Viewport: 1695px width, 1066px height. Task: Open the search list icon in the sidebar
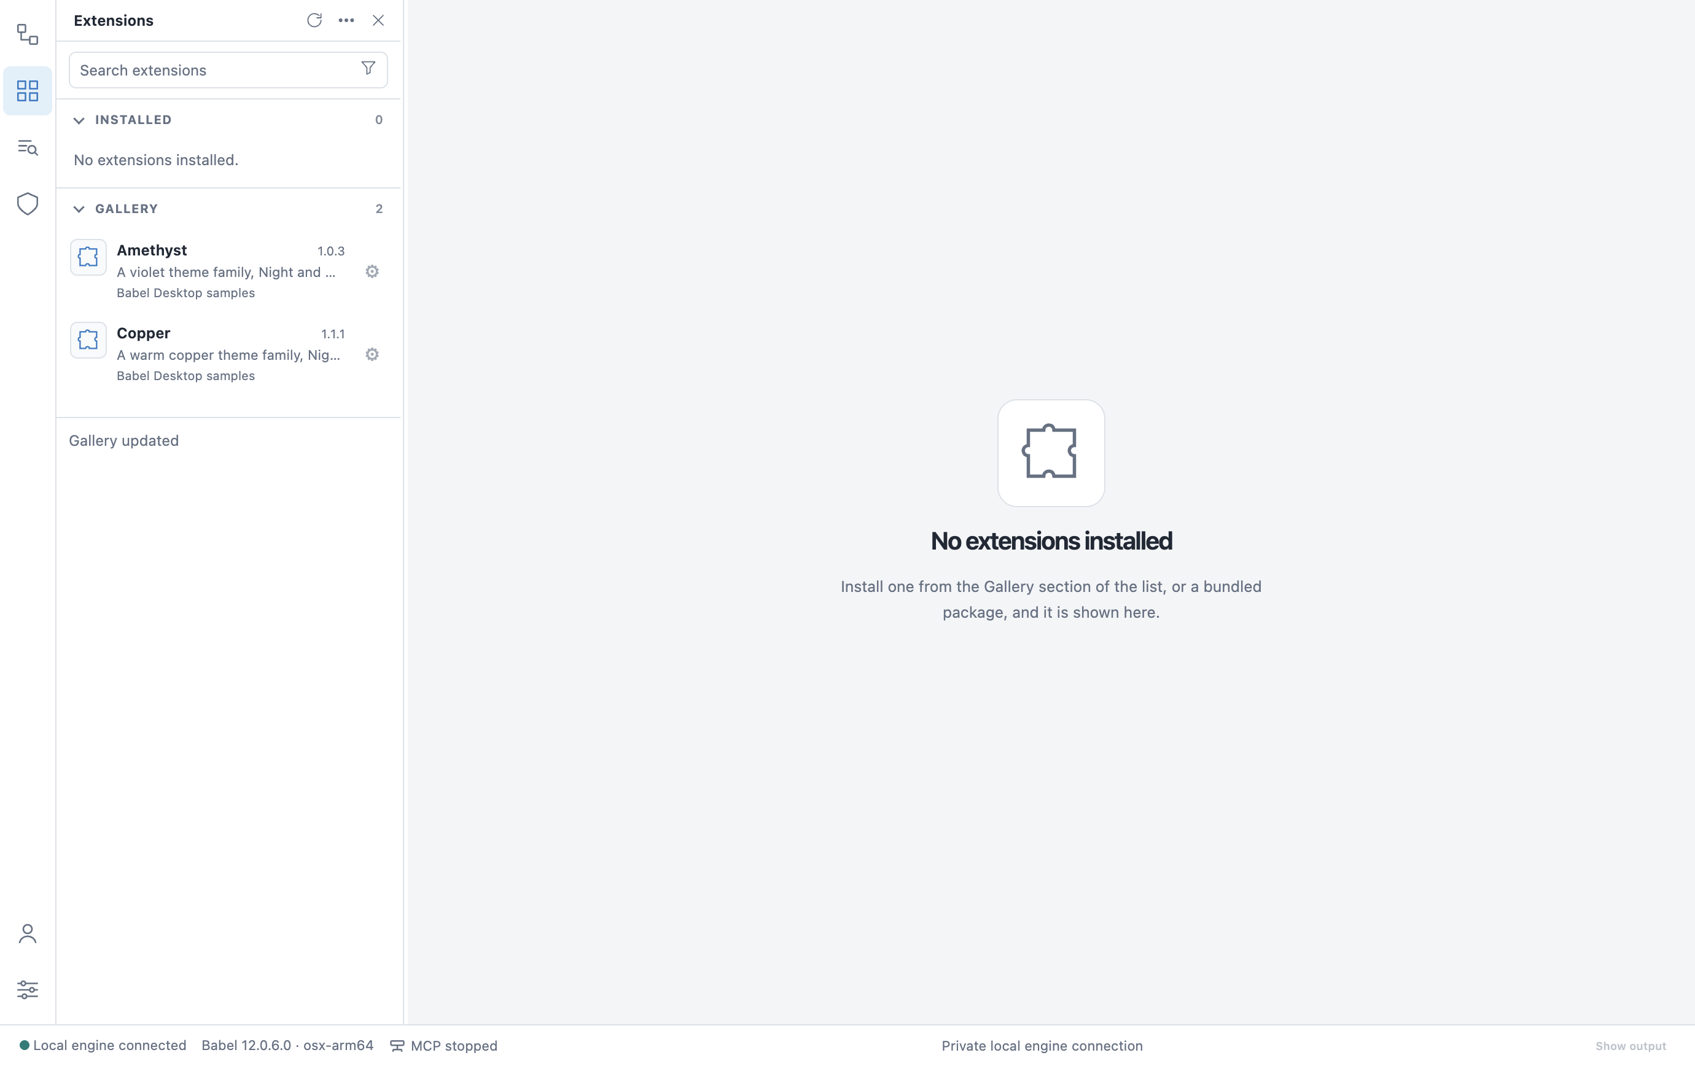click(x=28, y=148)
